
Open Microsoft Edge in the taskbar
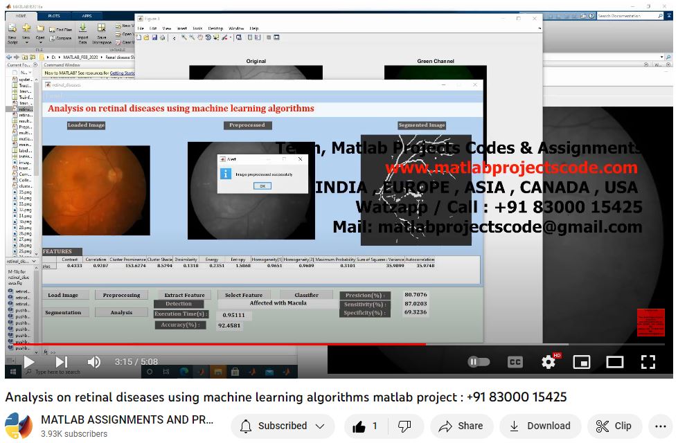click(x=184, y=372)
